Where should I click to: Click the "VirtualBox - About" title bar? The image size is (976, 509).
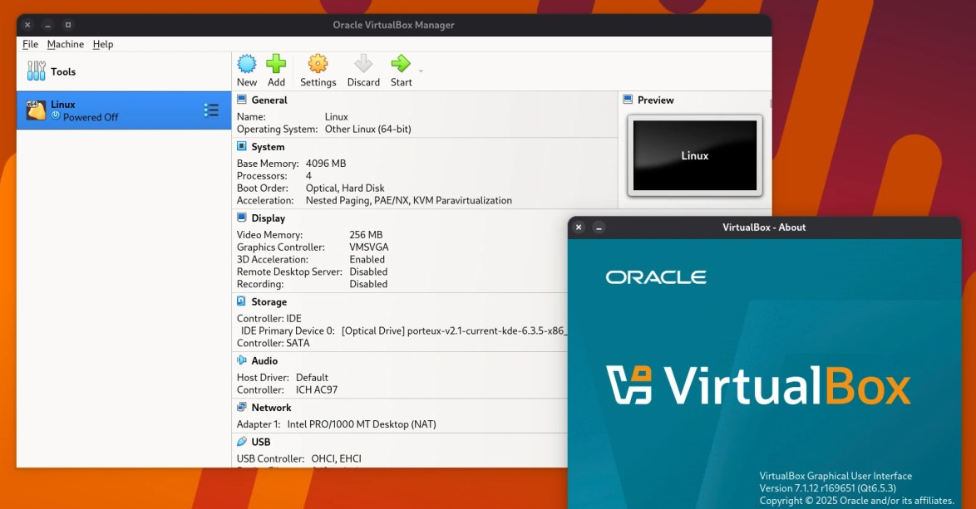764,228
